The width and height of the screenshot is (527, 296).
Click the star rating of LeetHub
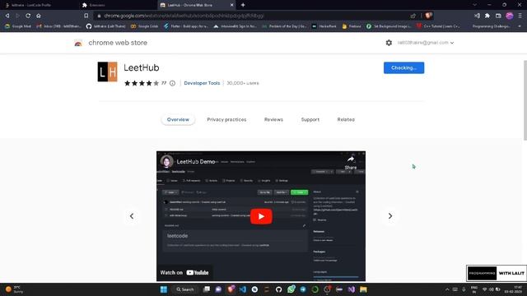coord(142,83)
